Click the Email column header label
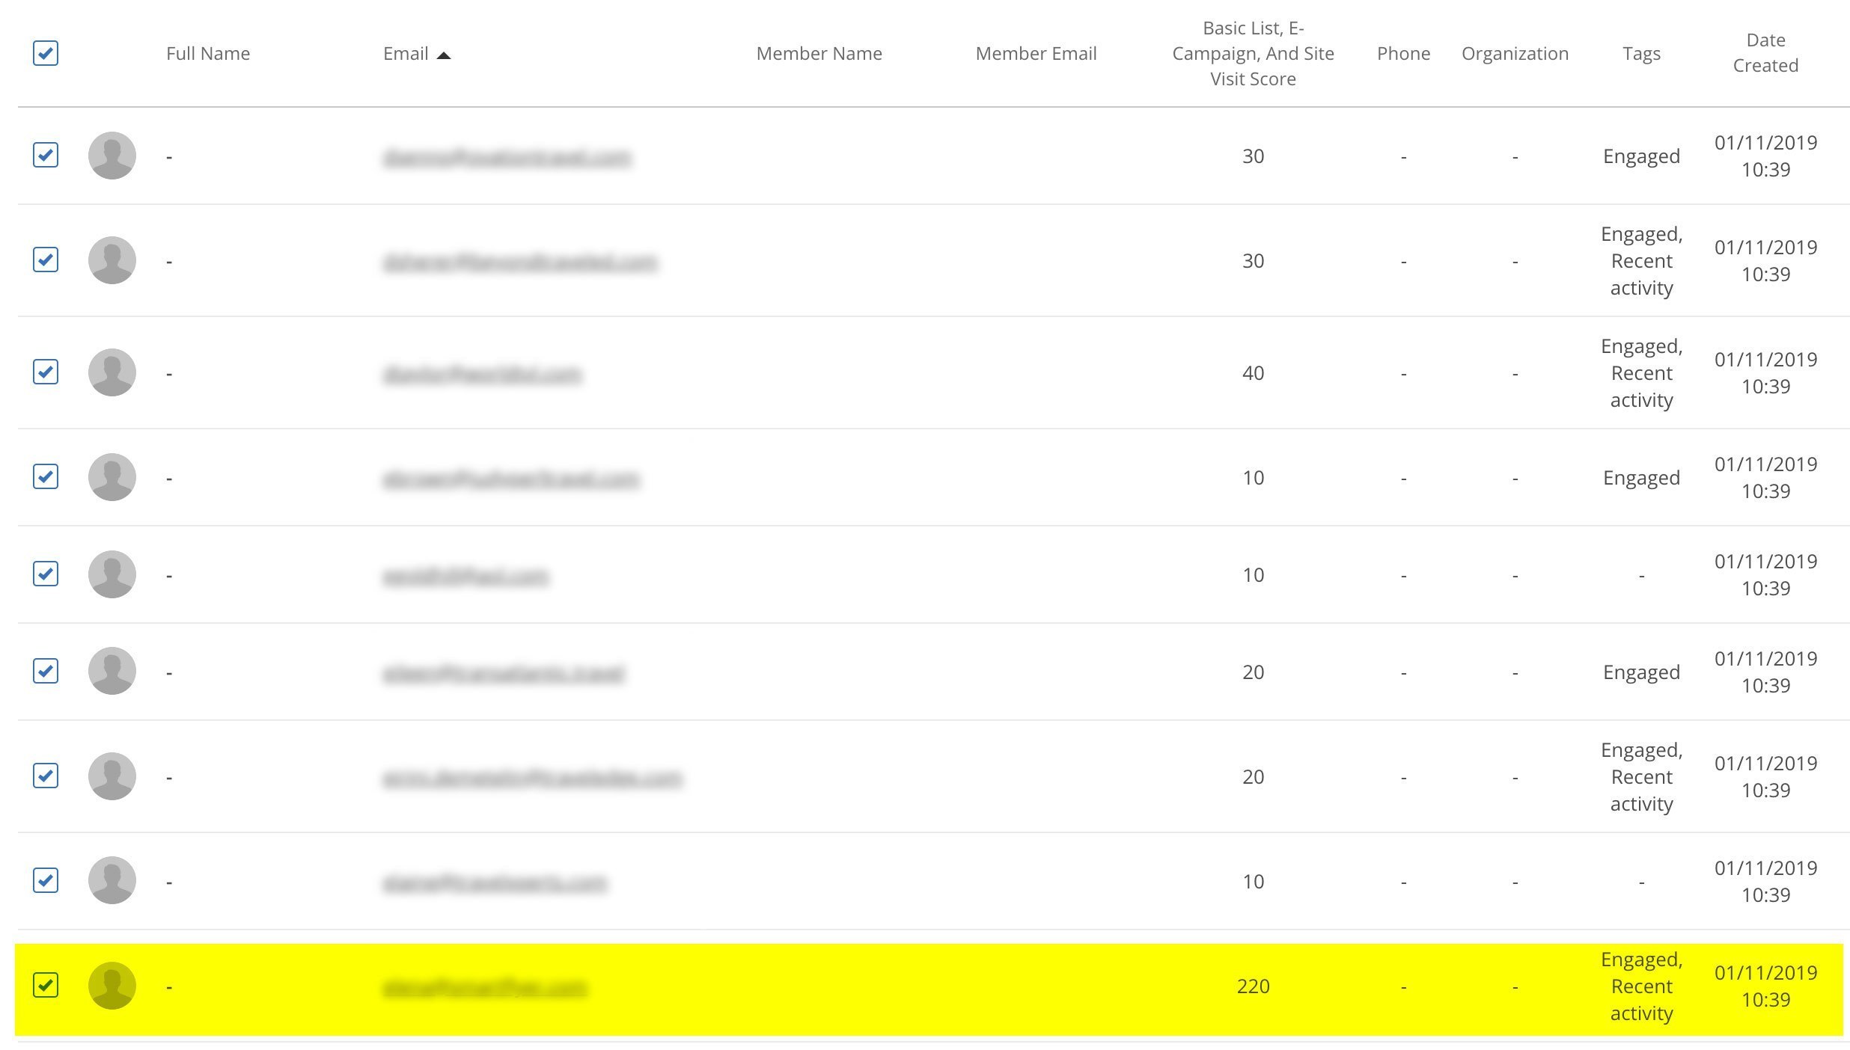The height and width of the screenshot is (1050, 1850). click(x=406, y=54)
